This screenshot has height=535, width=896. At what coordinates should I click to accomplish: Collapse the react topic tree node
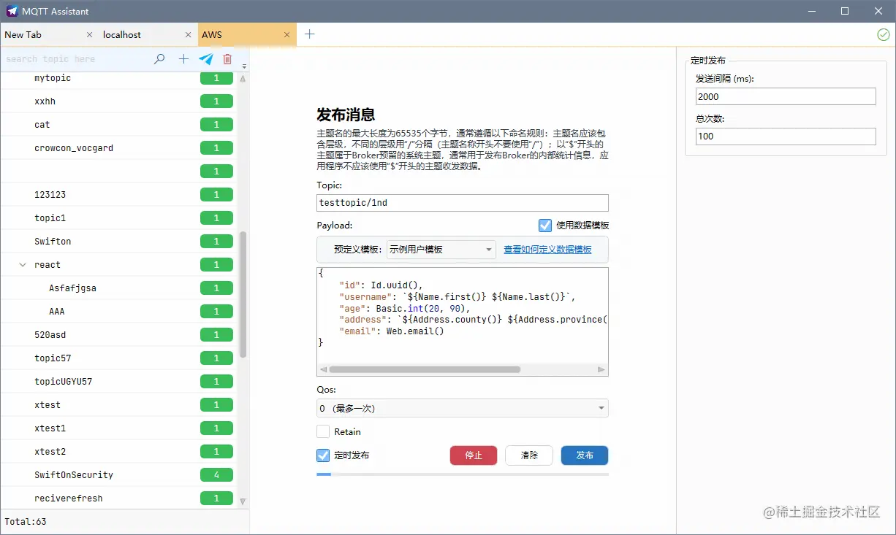23,265
